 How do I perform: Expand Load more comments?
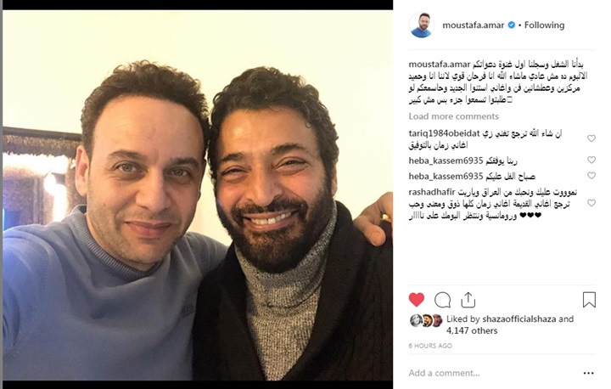click(453, 116)
